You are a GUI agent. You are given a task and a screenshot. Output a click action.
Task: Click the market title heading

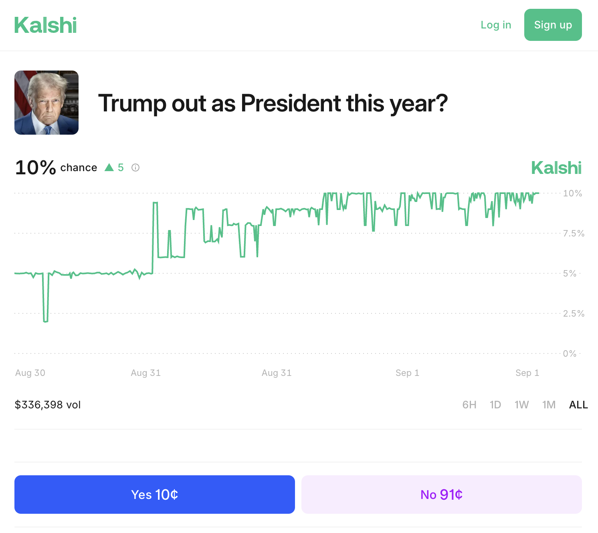(273, 103)
